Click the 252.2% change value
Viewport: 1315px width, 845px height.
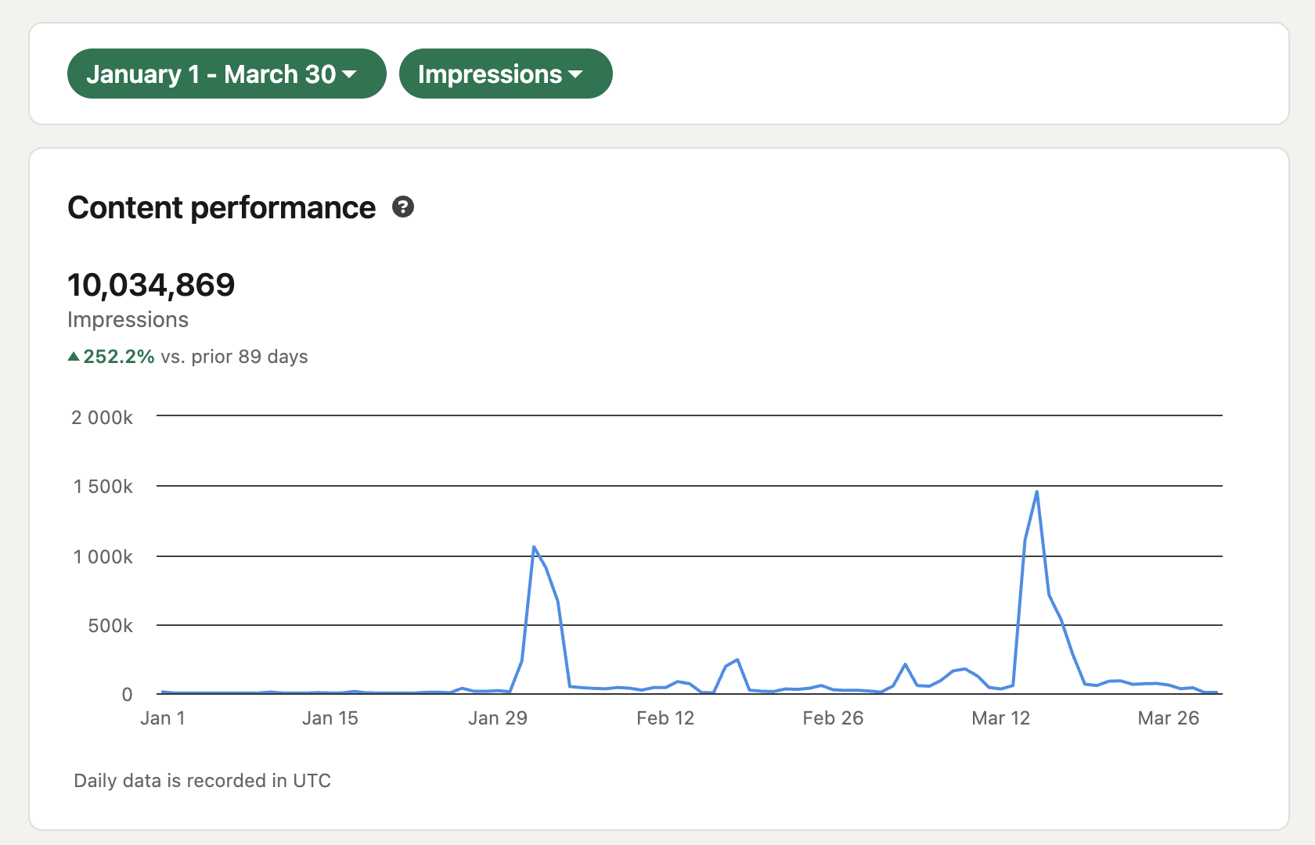point(119,357)
